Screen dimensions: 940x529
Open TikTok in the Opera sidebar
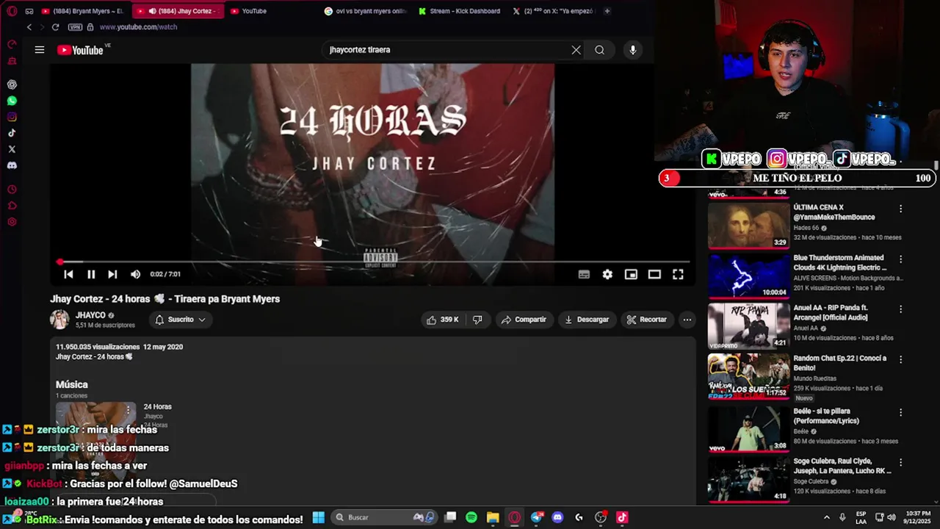12,133
